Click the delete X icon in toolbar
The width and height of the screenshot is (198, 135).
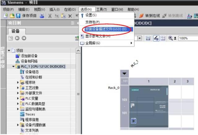click(x=70, y=16)
